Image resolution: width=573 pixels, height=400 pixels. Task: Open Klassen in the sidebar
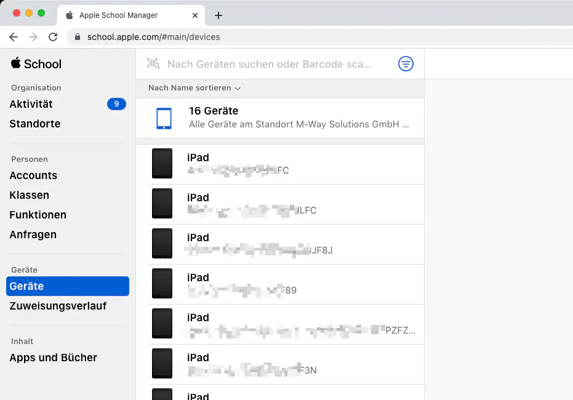(x=30, y=196)
